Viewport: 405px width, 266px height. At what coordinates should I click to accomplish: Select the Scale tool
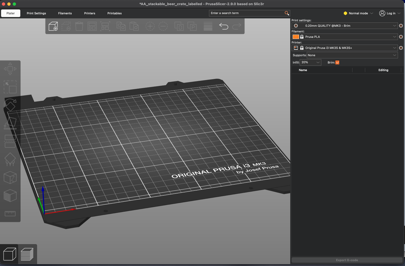[10, 87]
